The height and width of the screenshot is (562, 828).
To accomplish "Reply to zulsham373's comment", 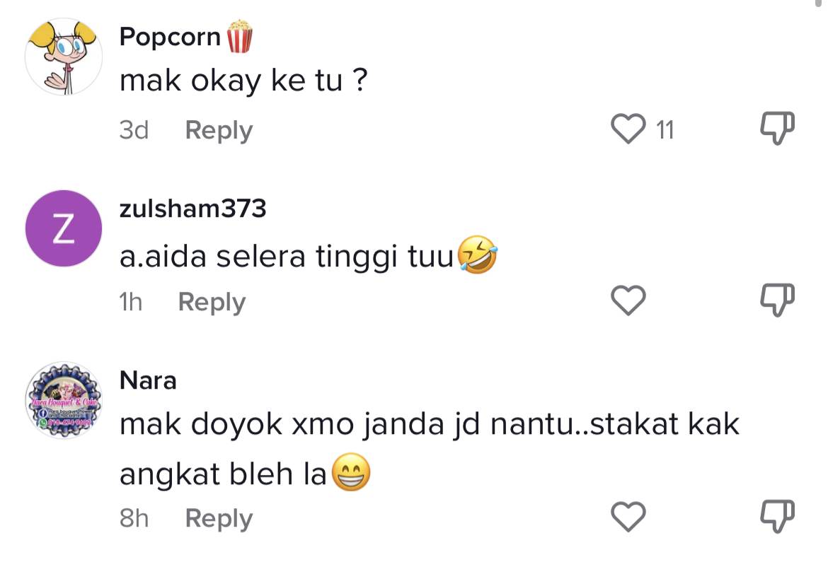I will [x=212, y=302].
